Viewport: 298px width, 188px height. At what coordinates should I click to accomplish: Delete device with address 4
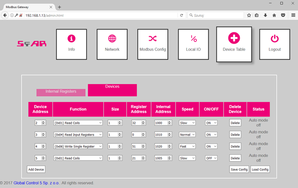click(x=235, y=146)
